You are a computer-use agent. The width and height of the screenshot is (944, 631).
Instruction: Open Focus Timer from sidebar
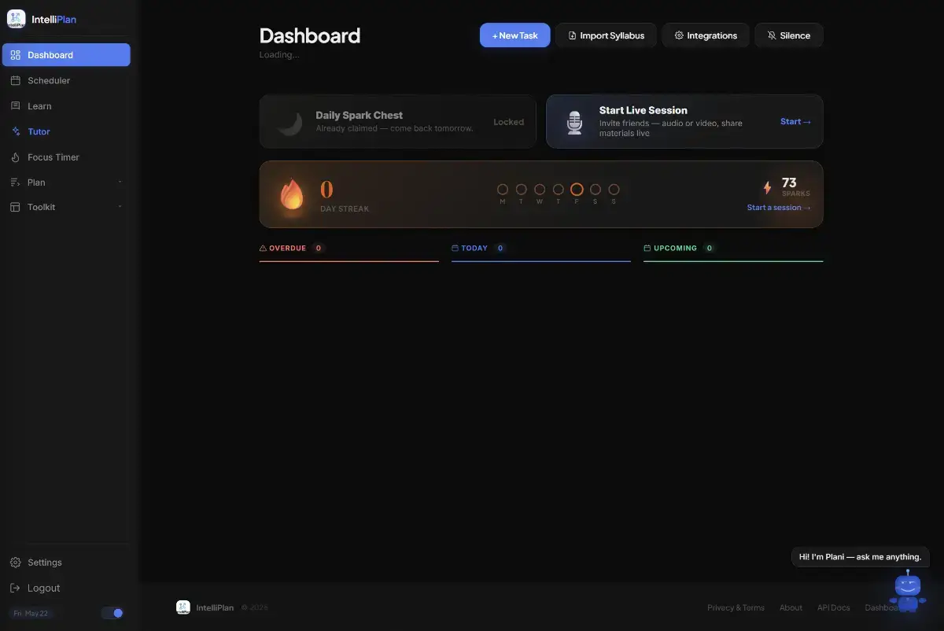tap(66, 157)
